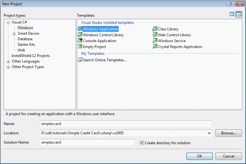Click the Solution Name input field
The image size is (246, 164).
87,143
